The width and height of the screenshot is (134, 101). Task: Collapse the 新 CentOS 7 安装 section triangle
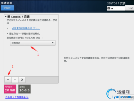coord(6,17)
